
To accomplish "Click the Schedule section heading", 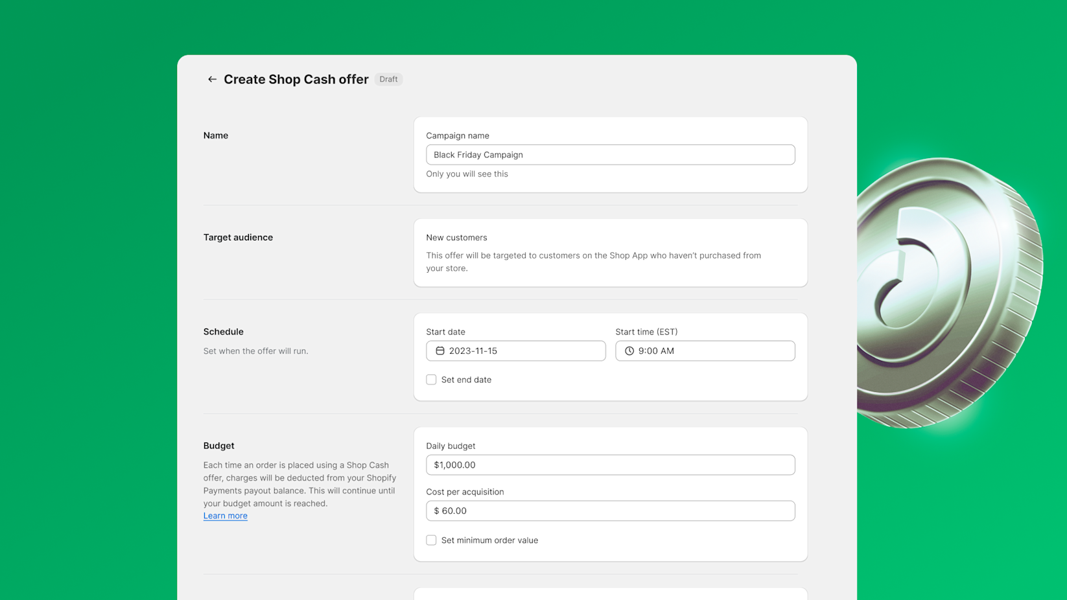I will (223, 332).
